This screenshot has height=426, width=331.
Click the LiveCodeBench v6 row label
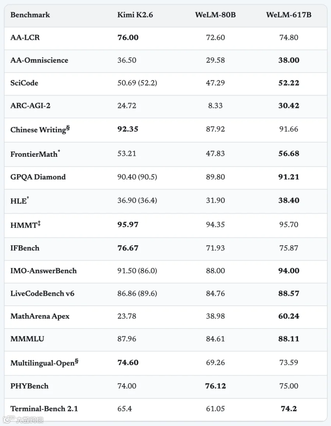pos(42,294)
